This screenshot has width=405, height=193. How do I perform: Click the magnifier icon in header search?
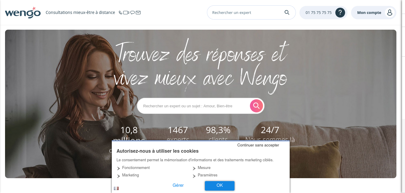pyautogui.click(x=287, y=12)
